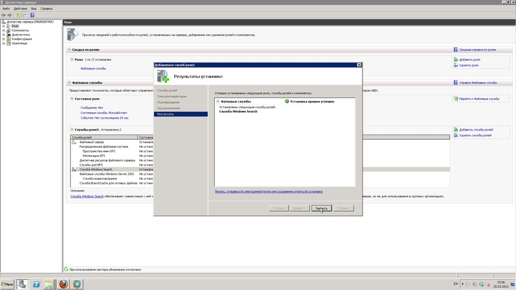Select Диагностика in the console tree
This screenshot has height=290, width=516.
click(x=21, y=35)
